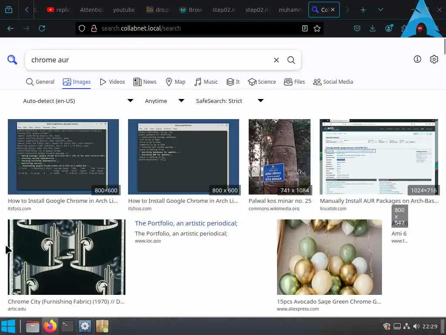
Task: Open the Anytime time range dropdown
Action: click(x=165, y=101)
